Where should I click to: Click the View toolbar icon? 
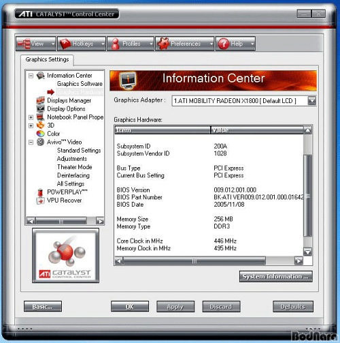[x=24, y=44]
